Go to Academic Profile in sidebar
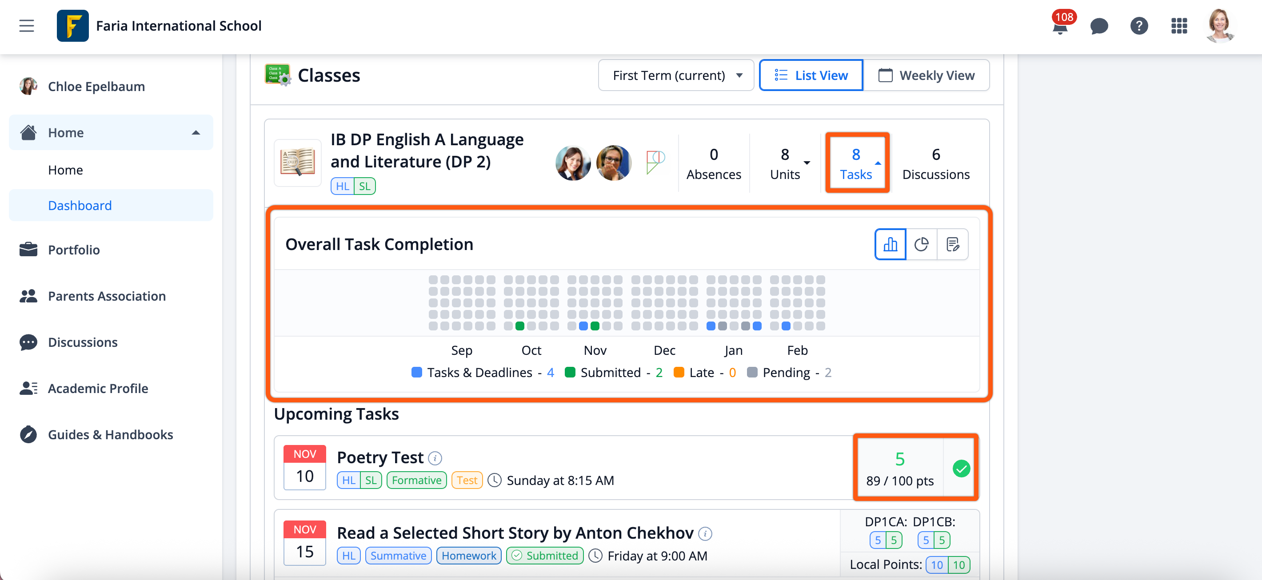1262x580 pixels. 98,388
